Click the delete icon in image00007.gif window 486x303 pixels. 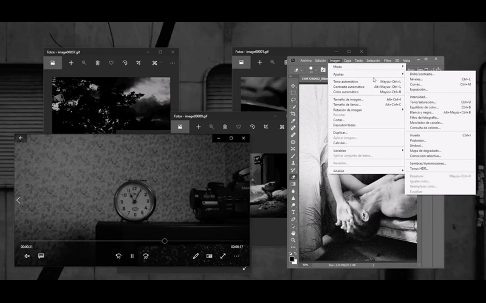(97, 62)
